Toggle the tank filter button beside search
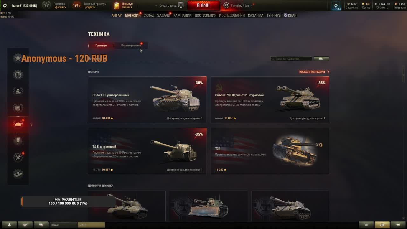 click(321, 59)
